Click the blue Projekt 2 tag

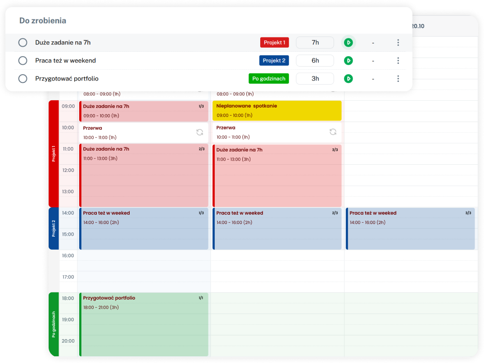274,60
